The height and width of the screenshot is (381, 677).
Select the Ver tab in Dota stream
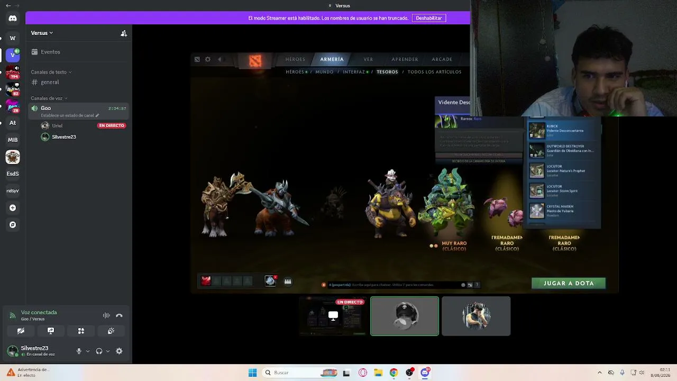click(368, 59)
